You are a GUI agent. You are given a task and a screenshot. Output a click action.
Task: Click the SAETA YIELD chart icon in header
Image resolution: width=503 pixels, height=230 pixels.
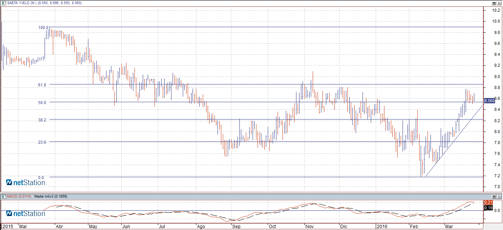pos(3,3)
